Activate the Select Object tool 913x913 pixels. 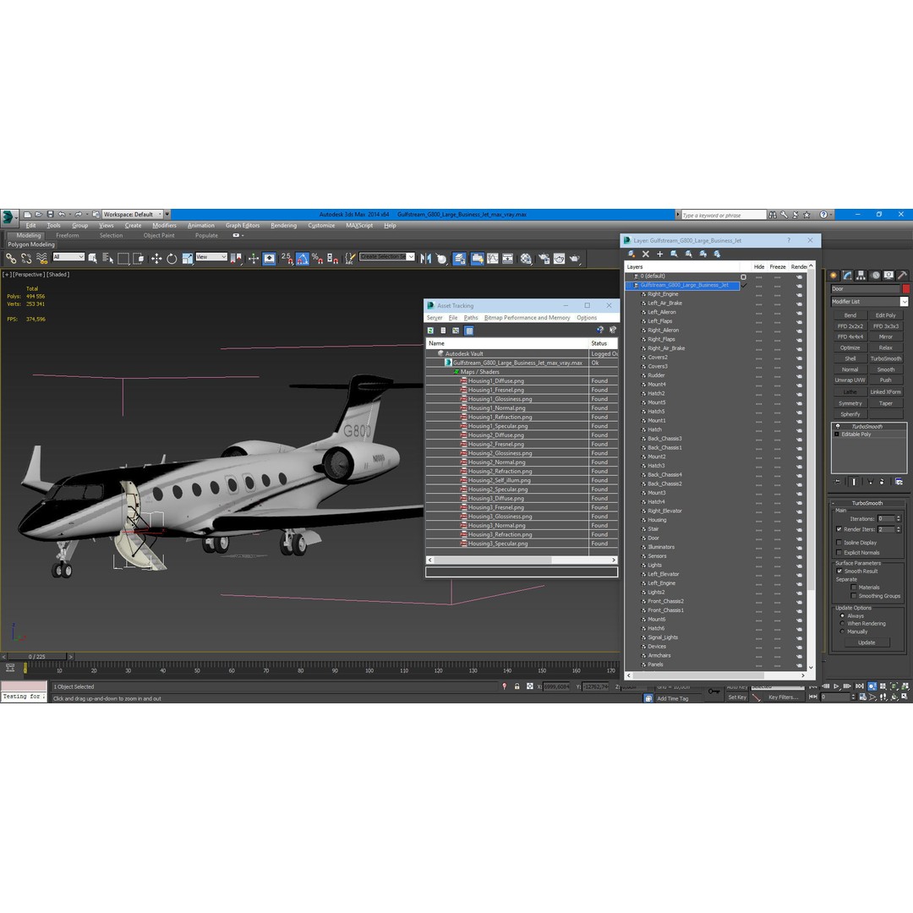tap(93, 259)
